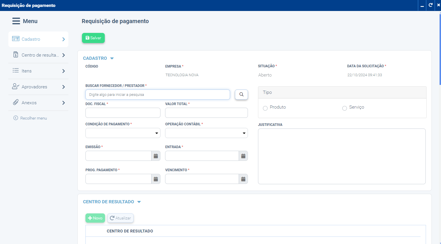Click the Menu heading text
This screenshot has width=441, height=244.
click(x=30, y=21)
